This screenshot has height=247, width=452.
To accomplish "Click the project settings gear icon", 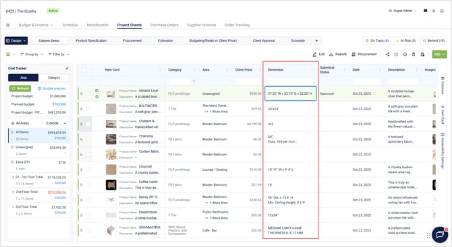I will (8, 25).
